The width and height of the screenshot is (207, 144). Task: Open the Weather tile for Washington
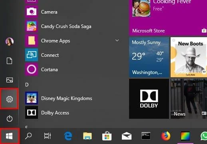click(149, 57)
